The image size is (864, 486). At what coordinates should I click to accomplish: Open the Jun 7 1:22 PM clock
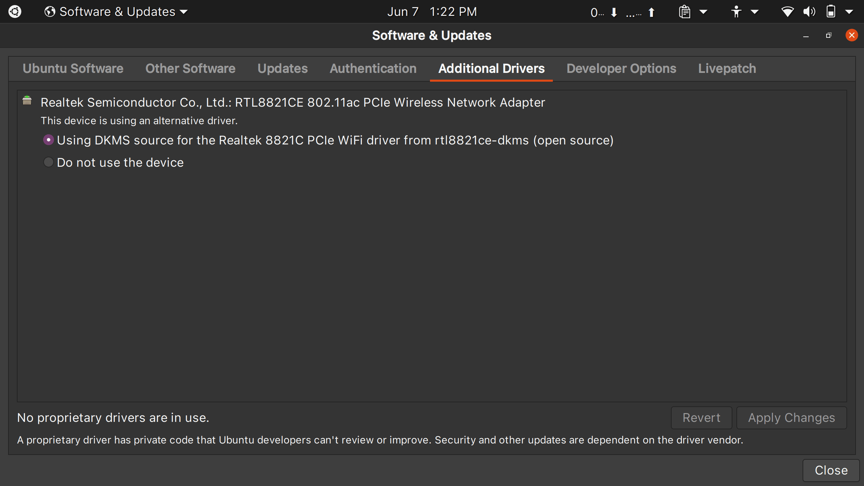click(432, 12)
